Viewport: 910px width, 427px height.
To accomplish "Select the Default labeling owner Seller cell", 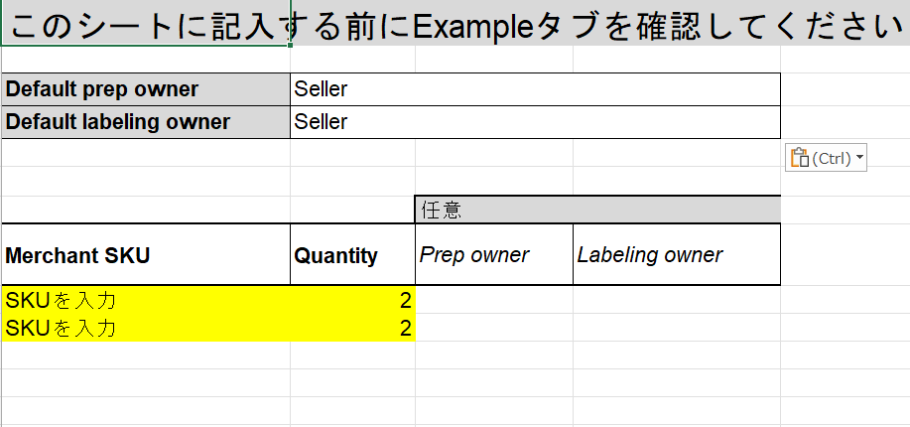I will pyautogui.click(x=535, y=122).
